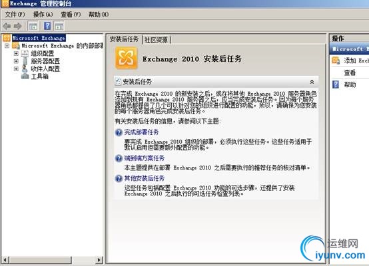369x266 pixels.
Task: Select the 服务器配置 tree item
Action: click(45, 61)
